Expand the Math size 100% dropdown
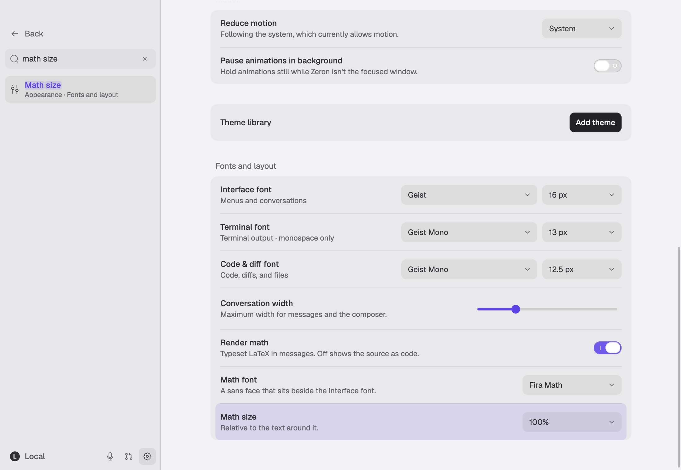681x470 pixels. coord(572,422)
